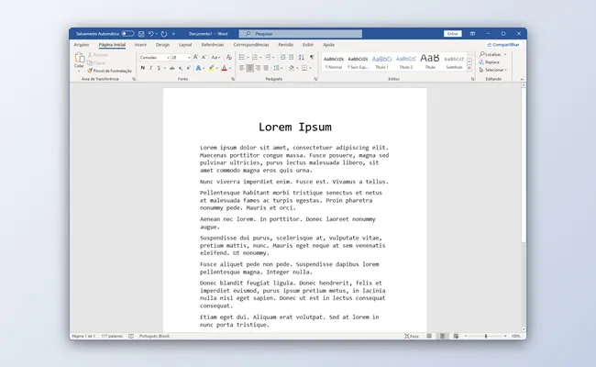Open the Aa change case dropdown
Screen dimensions: 596x367
(215, 58)
